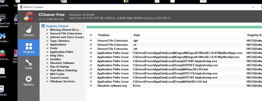Screen dimensions: 262x101
Task: Select the wps.exe Application Paths Issue row
Action: 174,53
